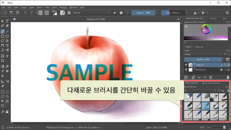This screenshot has width=231, height=130.
Task: Create a new document from toolbar
Action: pos(5,13)
